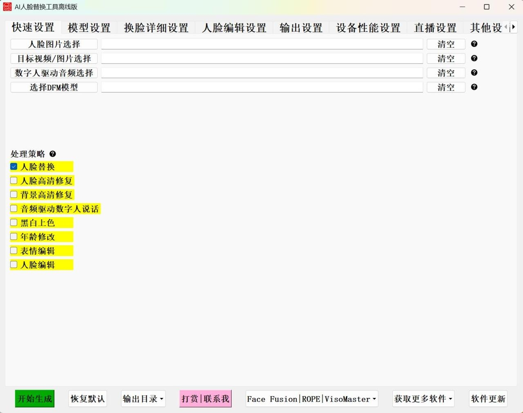Screen dimensions: 523x413
Task: Focus the driving audio path input field
Action: [x=262, y=73]
